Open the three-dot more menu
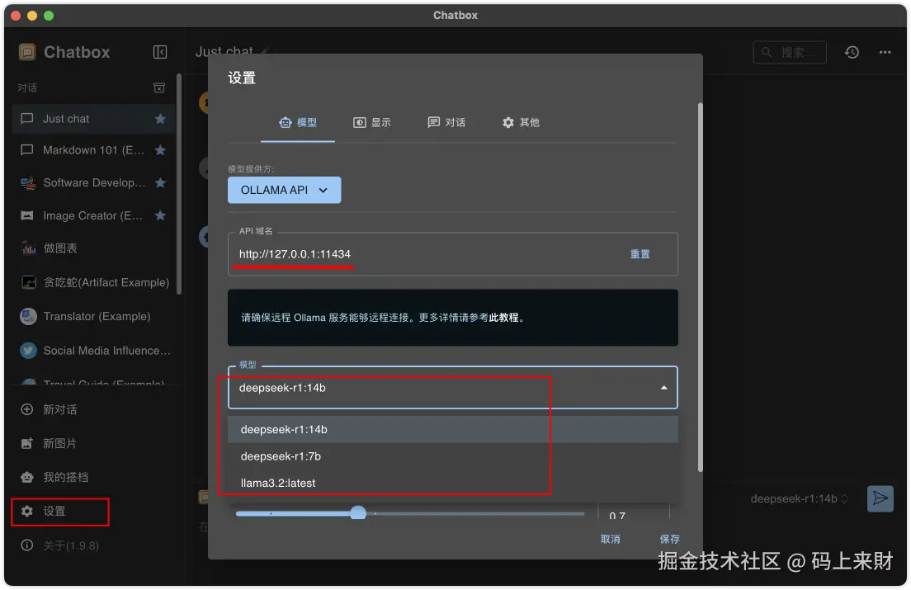 tap(885, 52)
